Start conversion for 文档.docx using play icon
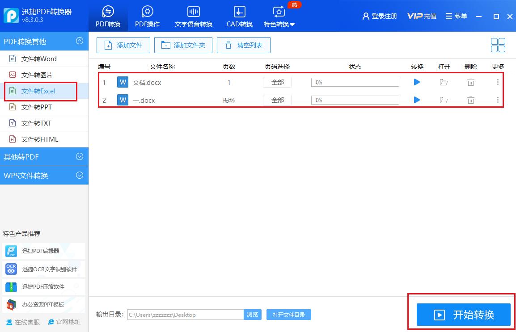This screenshot has height=332, width=516. (x=416, y=82)
